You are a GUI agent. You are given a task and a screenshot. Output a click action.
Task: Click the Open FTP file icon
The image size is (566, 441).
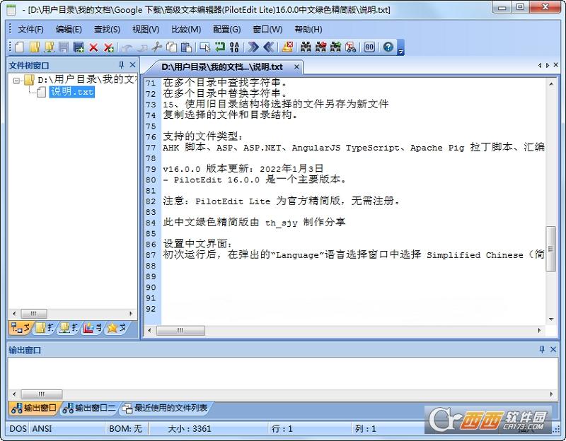(49, 47)
